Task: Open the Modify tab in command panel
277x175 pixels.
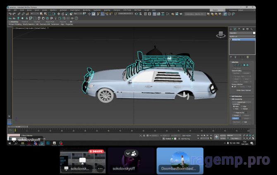Action: (x=235, y=29)
